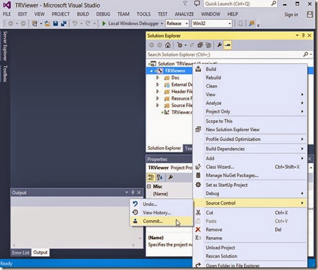Click the Alphabetical sort icon in Properties
This screenshot has height=270, width=318.
[160, 177]
